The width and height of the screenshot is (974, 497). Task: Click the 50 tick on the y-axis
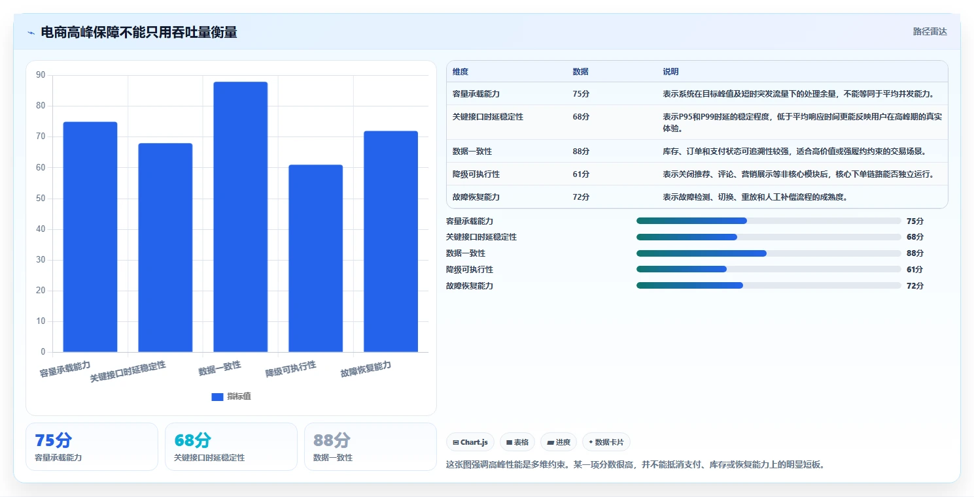click(x=41, y=199)
